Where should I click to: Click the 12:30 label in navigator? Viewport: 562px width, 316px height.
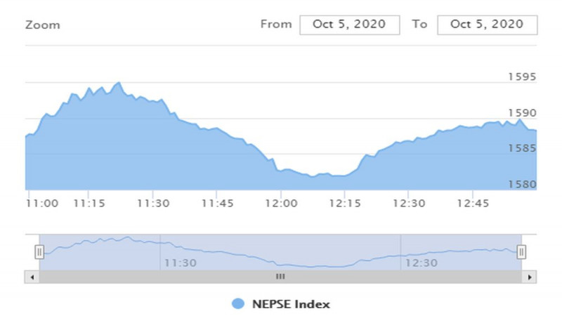(421, 263)
